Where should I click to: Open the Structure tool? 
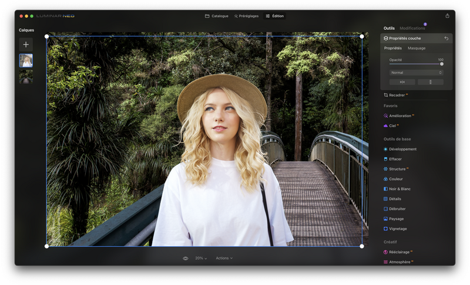coord(396,169)
